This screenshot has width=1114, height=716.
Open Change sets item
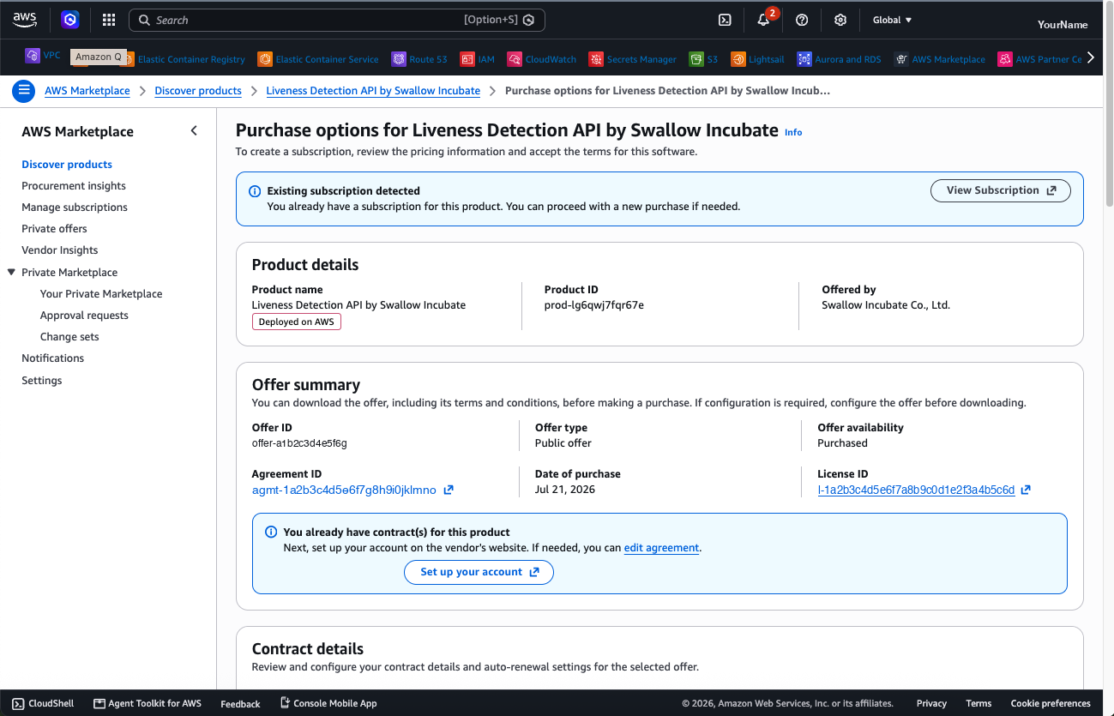click(69, 337)
